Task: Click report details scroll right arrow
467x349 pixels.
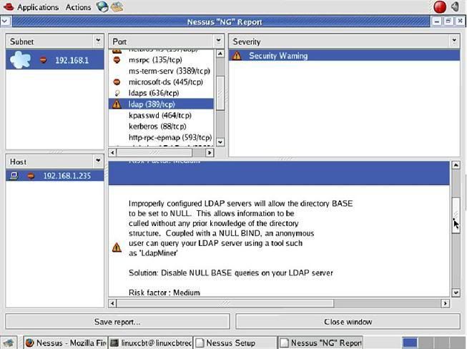Action: 446,303
